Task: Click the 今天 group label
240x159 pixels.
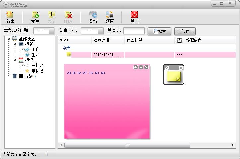Action: (66, 48)
